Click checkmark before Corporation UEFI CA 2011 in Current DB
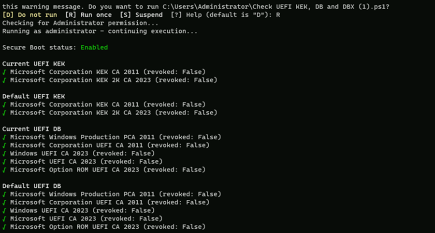The image size is (435, 233). 4,145
